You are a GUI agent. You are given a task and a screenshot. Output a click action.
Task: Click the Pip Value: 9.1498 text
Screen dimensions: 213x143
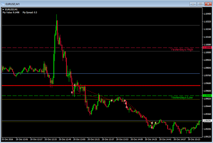11,13
